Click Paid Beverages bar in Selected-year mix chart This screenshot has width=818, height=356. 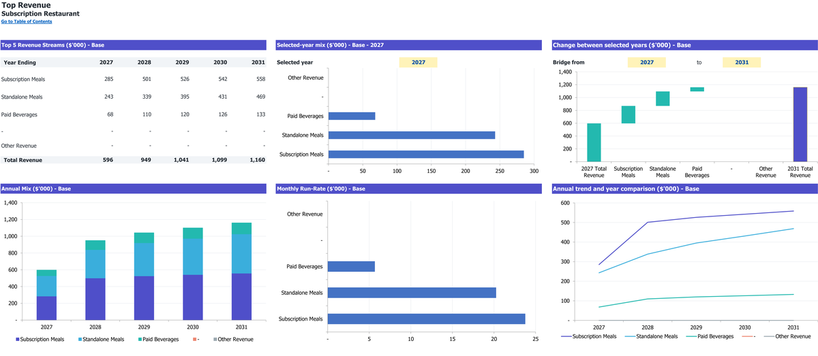(x=352, y=116)
